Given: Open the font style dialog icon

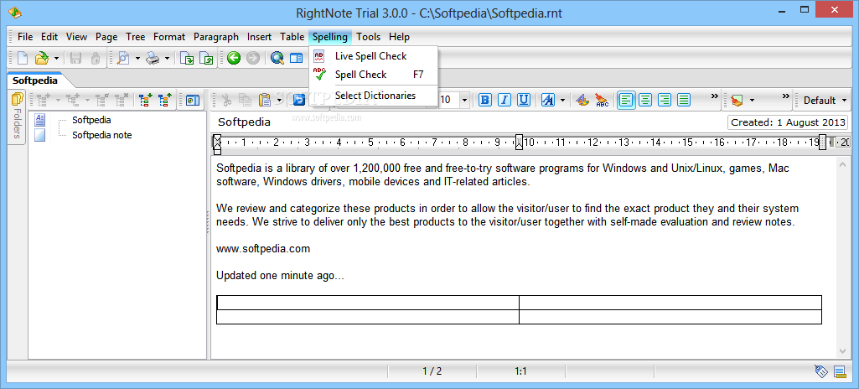Looking at the screenshot, I should [x=548, y=100].
